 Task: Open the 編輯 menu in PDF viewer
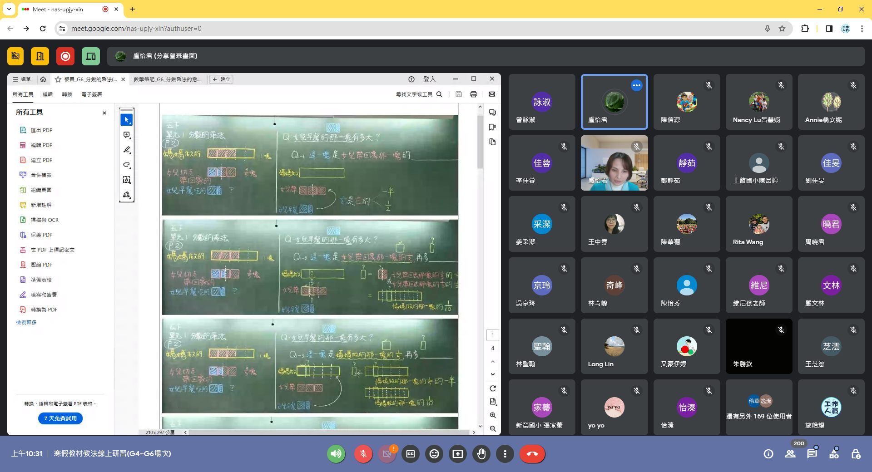click(48, 94)
